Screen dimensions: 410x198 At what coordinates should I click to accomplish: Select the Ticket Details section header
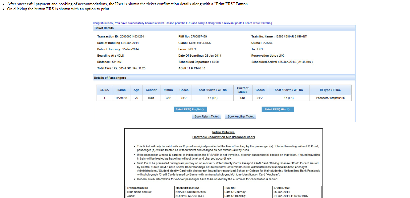104,28
